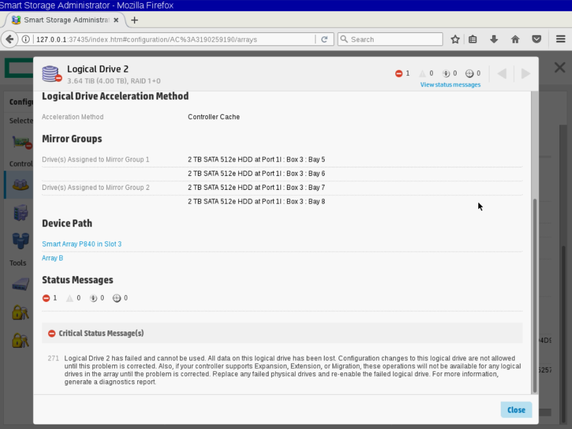Open the lower padlock keys icon in the sidebar

point(20,341)
